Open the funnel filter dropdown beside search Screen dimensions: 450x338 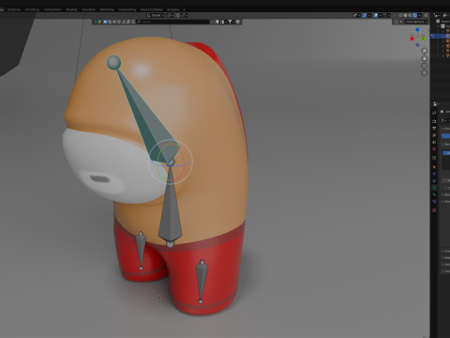(x=231, y=22)
